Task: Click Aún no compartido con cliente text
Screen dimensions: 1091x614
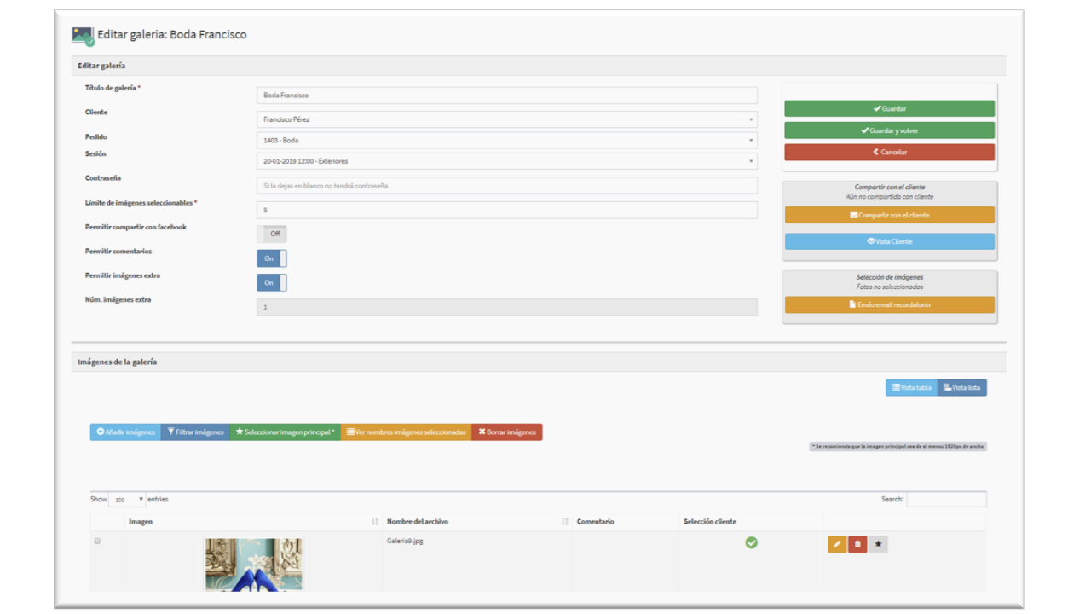Action: point(889,197)
